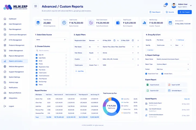Remove the Plan Name filter
Image resolution: width=196 pixels, height=130 pixels.
138,47
